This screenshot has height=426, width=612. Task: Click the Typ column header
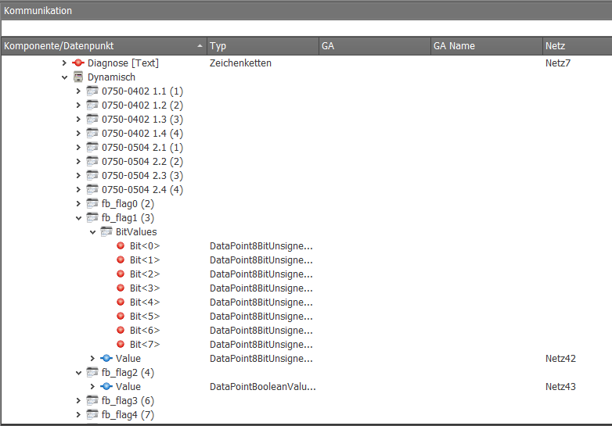(263, 46)
